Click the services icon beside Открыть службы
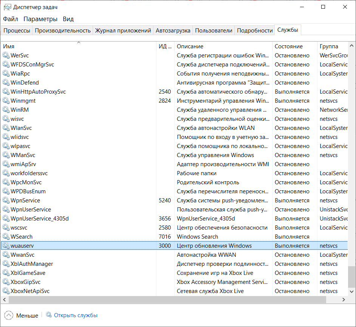Viewport: 356px width, 327px height. click(x=49, y=315)
